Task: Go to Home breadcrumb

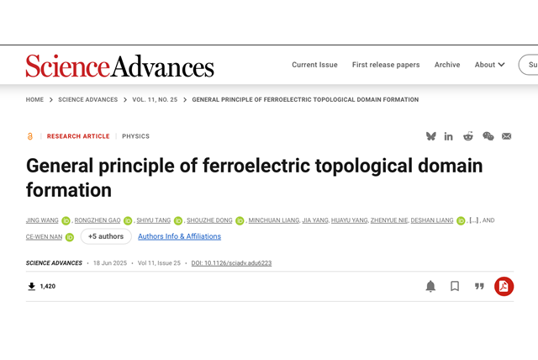Action: pyautogui.click(x=34, y=99)
